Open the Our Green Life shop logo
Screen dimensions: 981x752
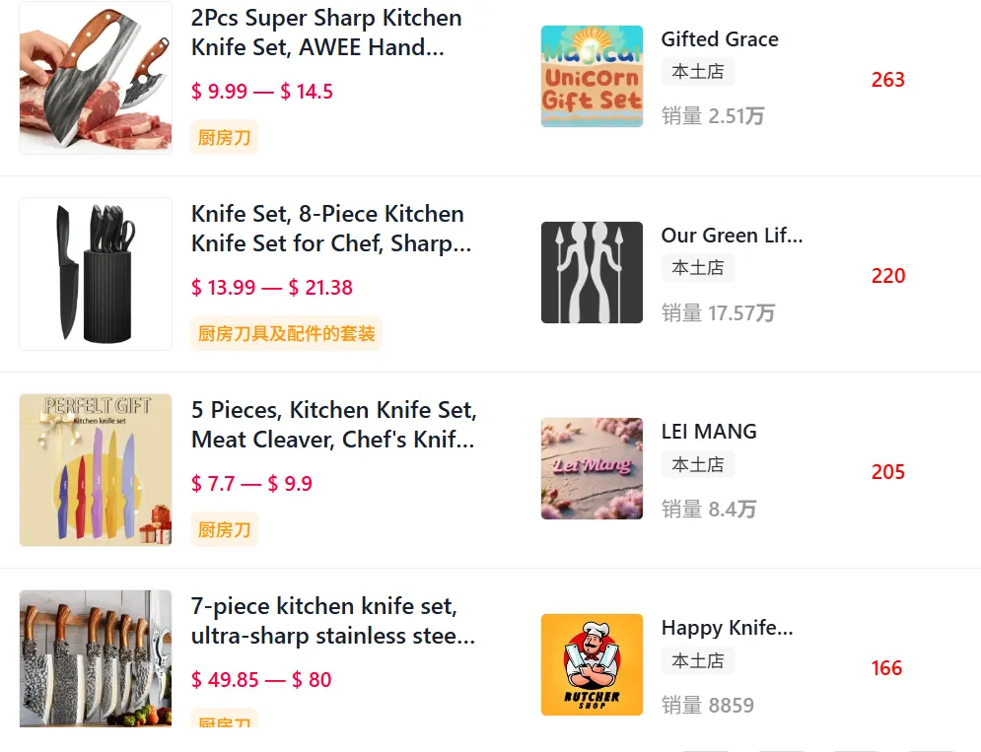592,273
